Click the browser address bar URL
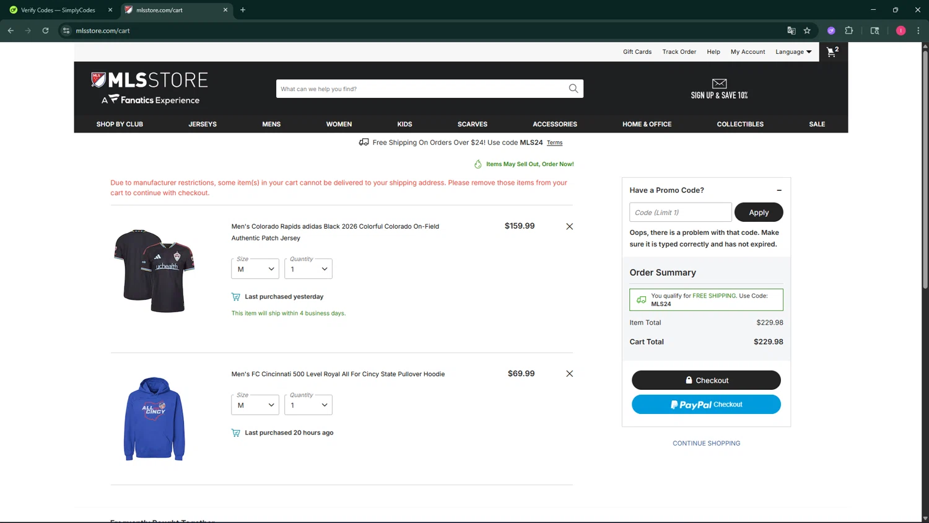The width and height of the screenshot is (929, 523). (103, 30)
